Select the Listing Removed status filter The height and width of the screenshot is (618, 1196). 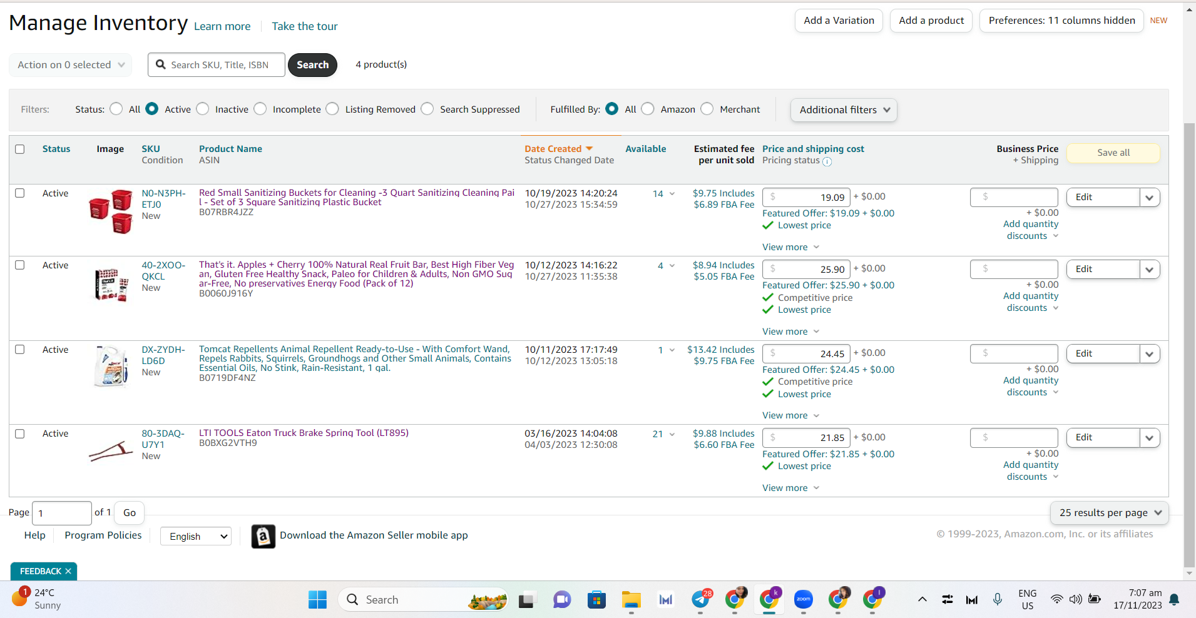coord(333,109)
